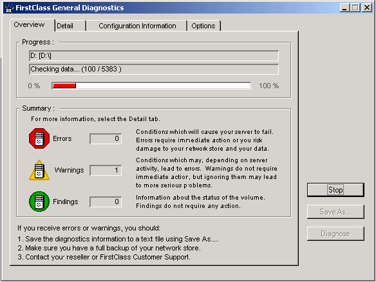376x282 pixels.
Task: Maximize the FirstClass General Diagnostics window
Action: tap(355, 8)
